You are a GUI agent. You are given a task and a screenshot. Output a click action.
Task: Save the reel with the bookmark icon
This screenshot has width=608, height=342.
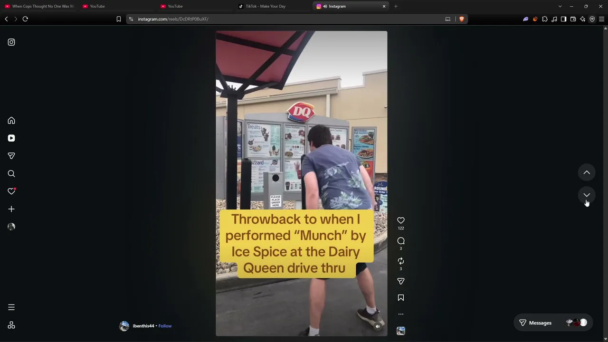(401, 298)
